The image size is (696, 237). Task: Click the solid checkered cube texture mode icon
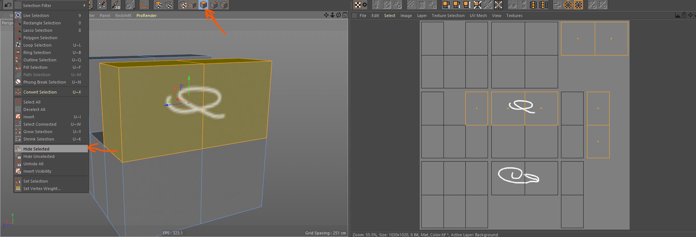click(158, 5)
